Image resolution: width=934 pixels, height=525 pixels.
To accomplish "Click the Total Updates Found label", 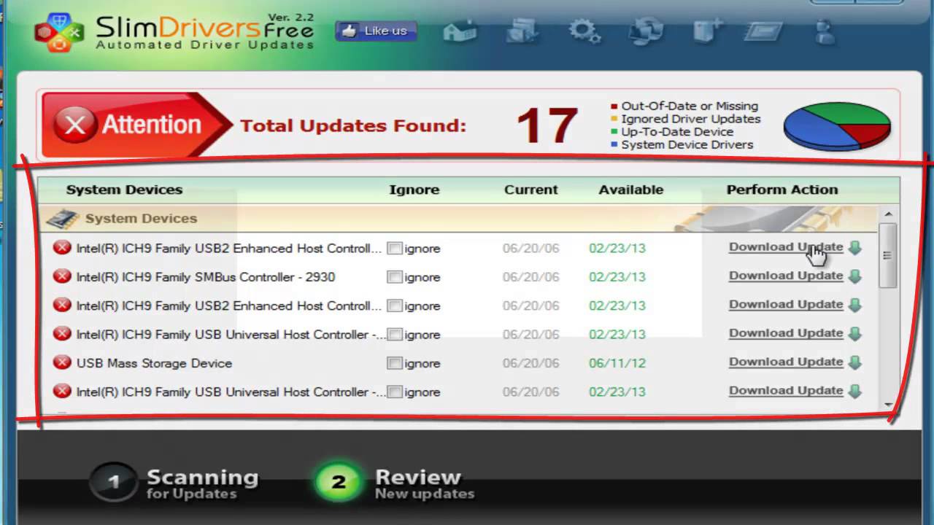I will coord(352,125).
